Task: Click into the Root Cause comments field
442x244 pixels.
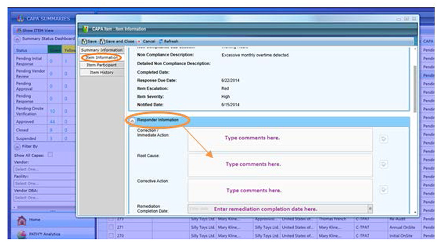Action: point(280,165)
